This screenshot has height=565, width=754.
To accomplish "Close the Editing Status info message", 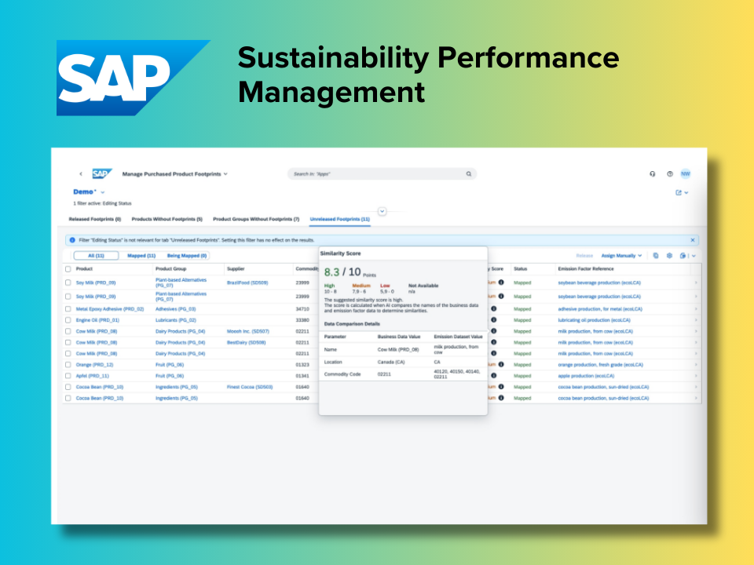I will [x=693, y=240].
